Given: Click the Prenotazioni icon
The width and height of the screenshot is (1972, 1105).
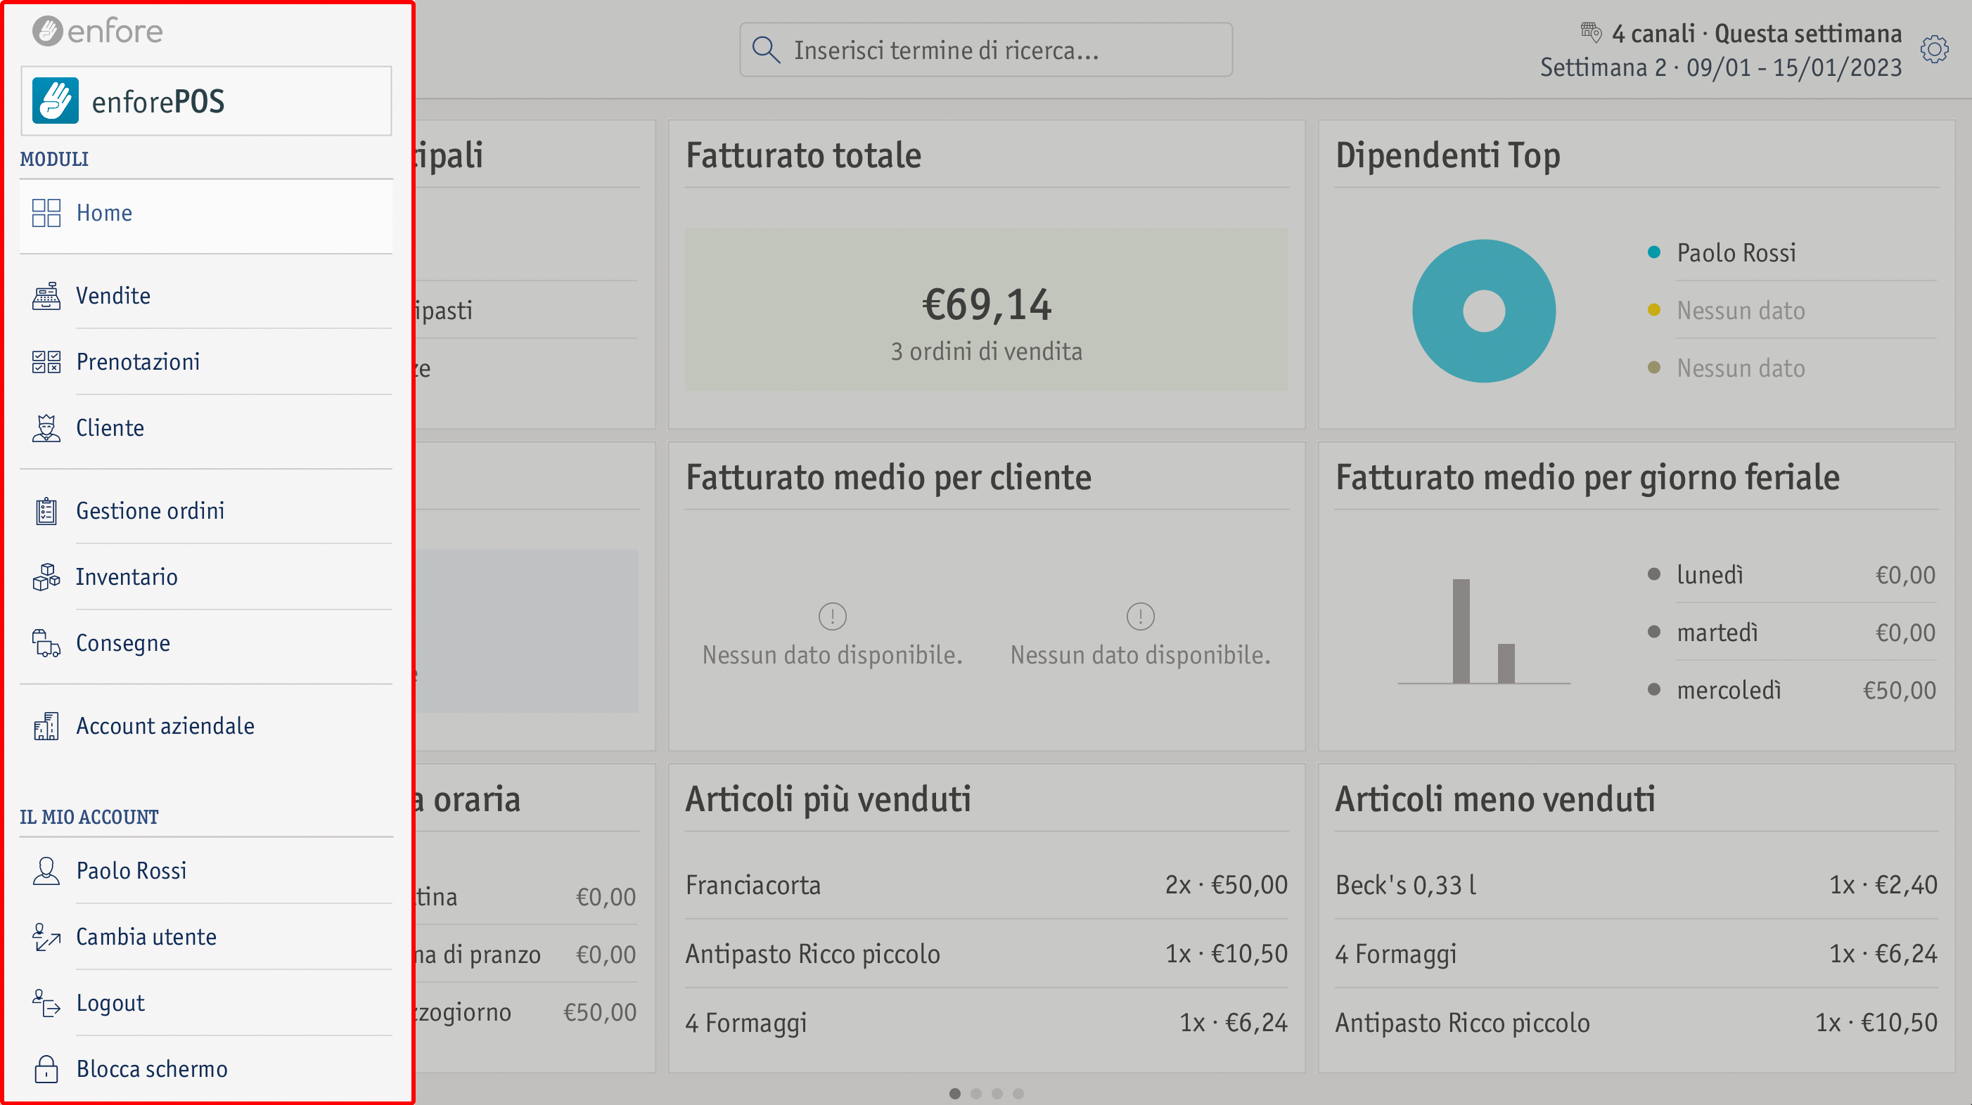Looking at the screenshot, I should coord(46,362).
